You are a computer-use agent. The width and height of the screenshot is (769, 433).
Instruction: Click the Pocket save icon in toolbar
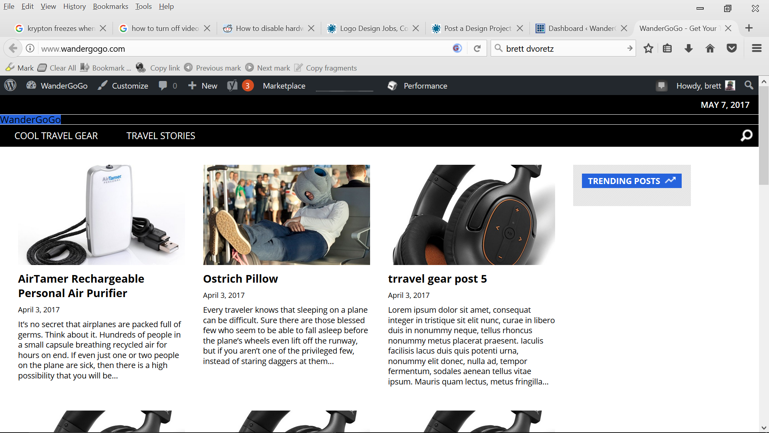(x=731, y=49)
